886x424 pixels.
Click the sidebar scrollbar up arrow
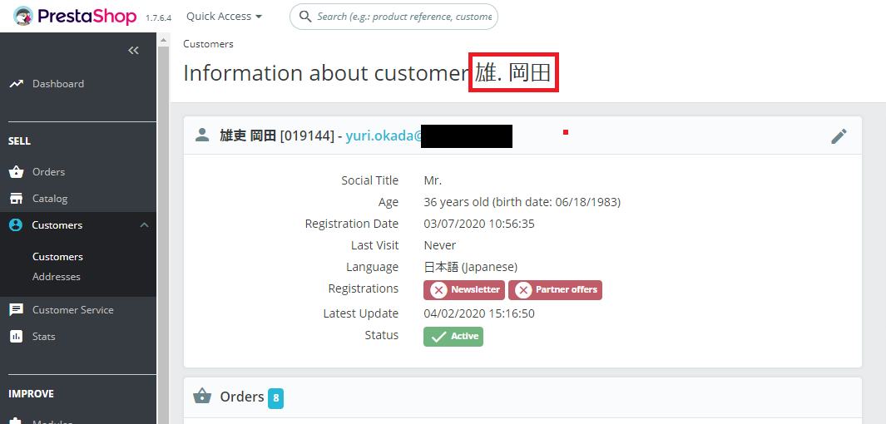pos(163,40)
